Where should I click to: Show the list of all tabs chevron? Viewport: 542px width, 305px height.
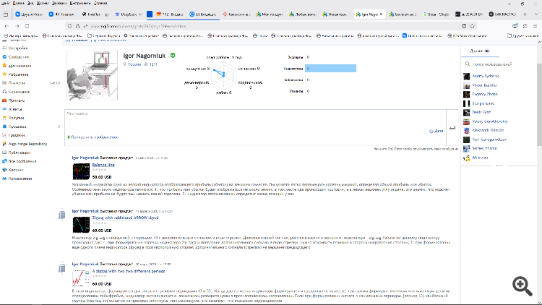(x=536, y=14)
